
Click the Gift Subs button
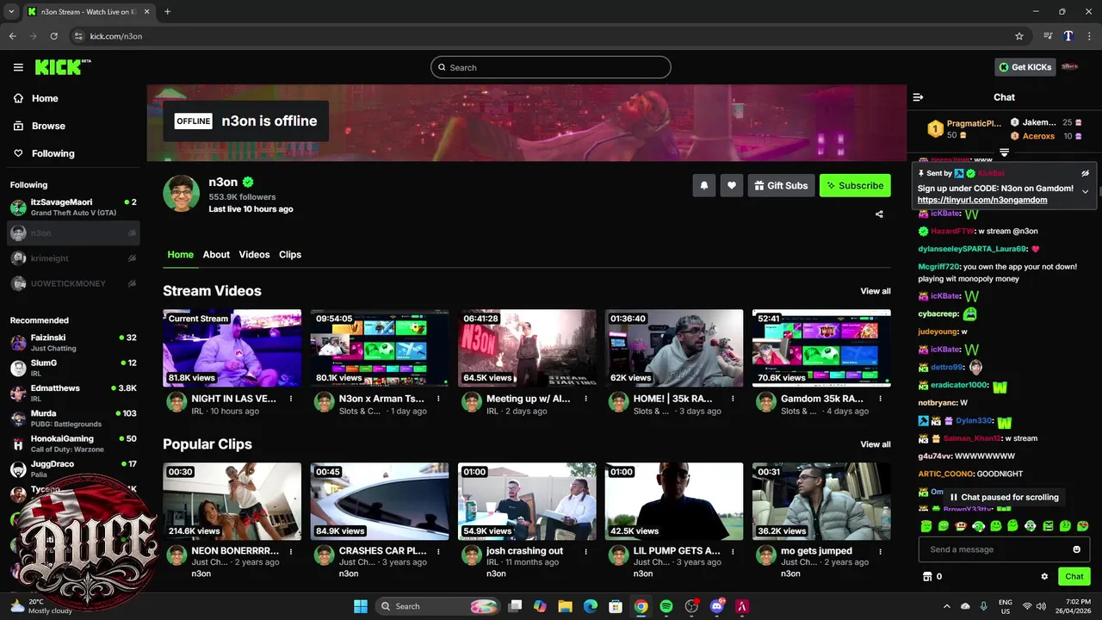(782, 185)
